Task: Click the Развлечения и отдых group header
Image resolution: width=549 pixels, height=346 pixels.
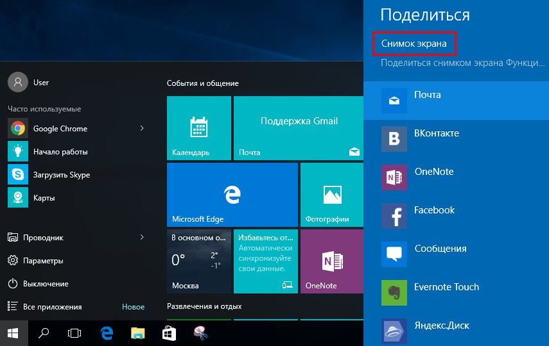Action: [204, 306]
